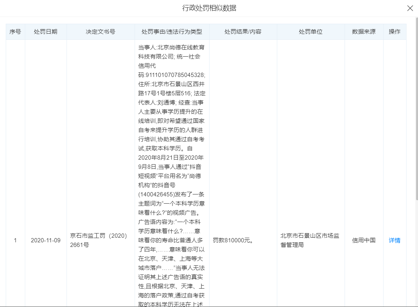Click the 数据来源 column header
418x307 pixels.
[x=364, y=32]
